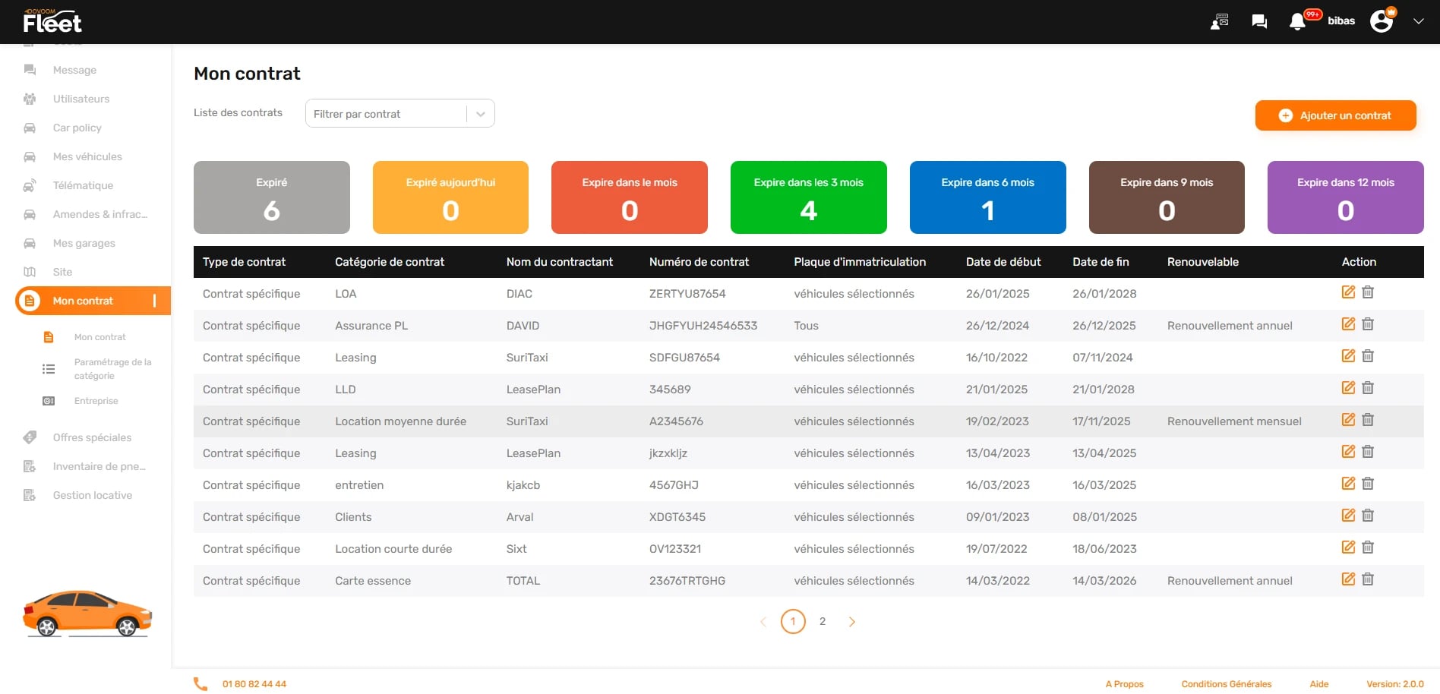Viewport: 1440px width, 694px height.
Task: Go to page 2 of contracts
Action: pyautogui.click(x=823, y=622)
